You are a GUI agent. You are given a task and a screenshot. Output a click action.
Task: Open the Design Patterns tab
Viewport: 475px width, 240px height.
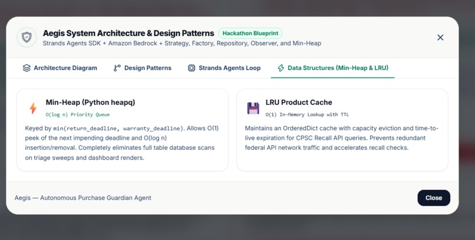pos(143,68)
